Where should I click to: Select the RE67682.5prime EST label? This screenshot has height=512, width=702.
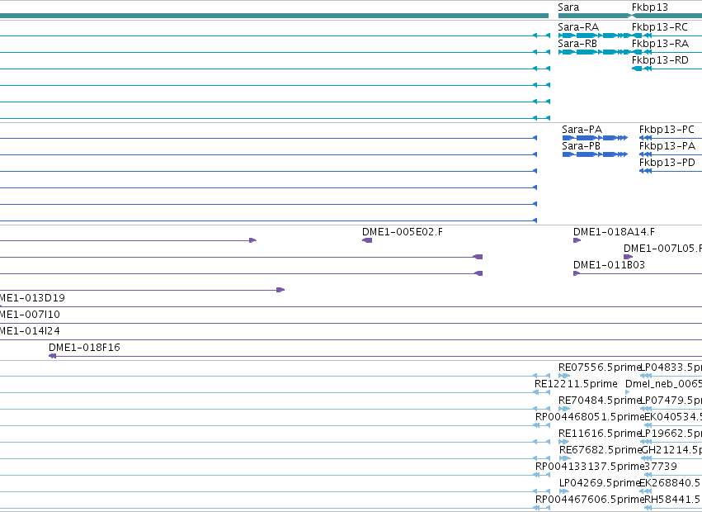pyautogui.click(x=601, y=450)
